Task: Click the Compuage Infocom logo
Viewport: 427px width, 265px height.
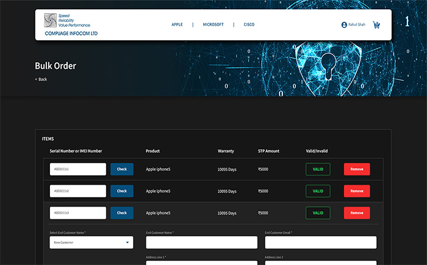Action: (x=71, y=24)
